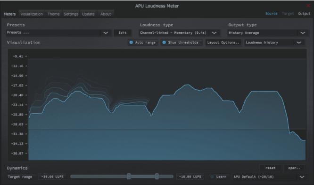Screen dimensions: 314x185
Task: Click the Dynamics section heading
Action: tap(17, 168)
